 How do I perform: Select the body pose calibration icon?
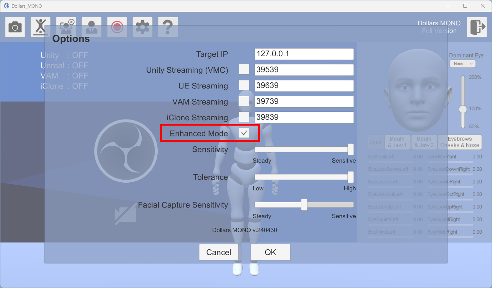[x=40, y=27]
